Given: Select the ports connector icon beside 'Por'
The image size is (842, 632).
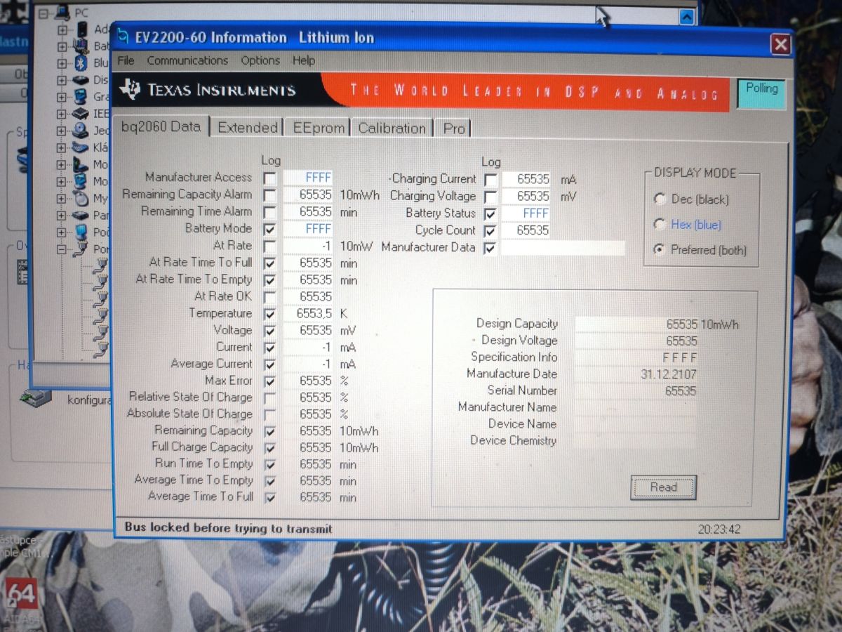Looking at the screenshot, I should point(81,249).
